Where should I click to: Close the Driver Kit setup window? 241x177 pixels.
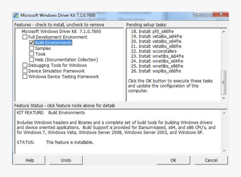[221, 14]
